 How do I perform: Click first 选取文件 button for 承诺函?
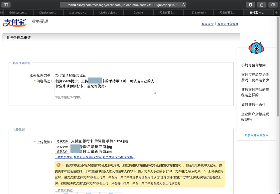(x=62, y=141)
